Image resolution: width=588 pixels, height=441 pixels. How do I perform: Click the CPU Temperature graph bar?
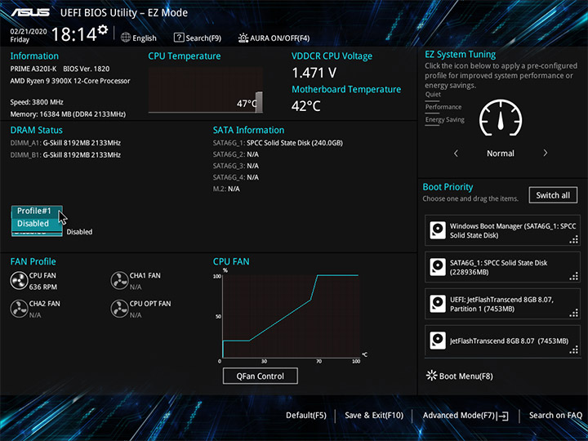coord(259,101)
